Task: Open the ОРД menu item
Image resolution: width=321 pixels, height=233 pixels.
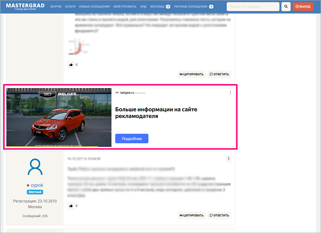Action: (143, 6)
